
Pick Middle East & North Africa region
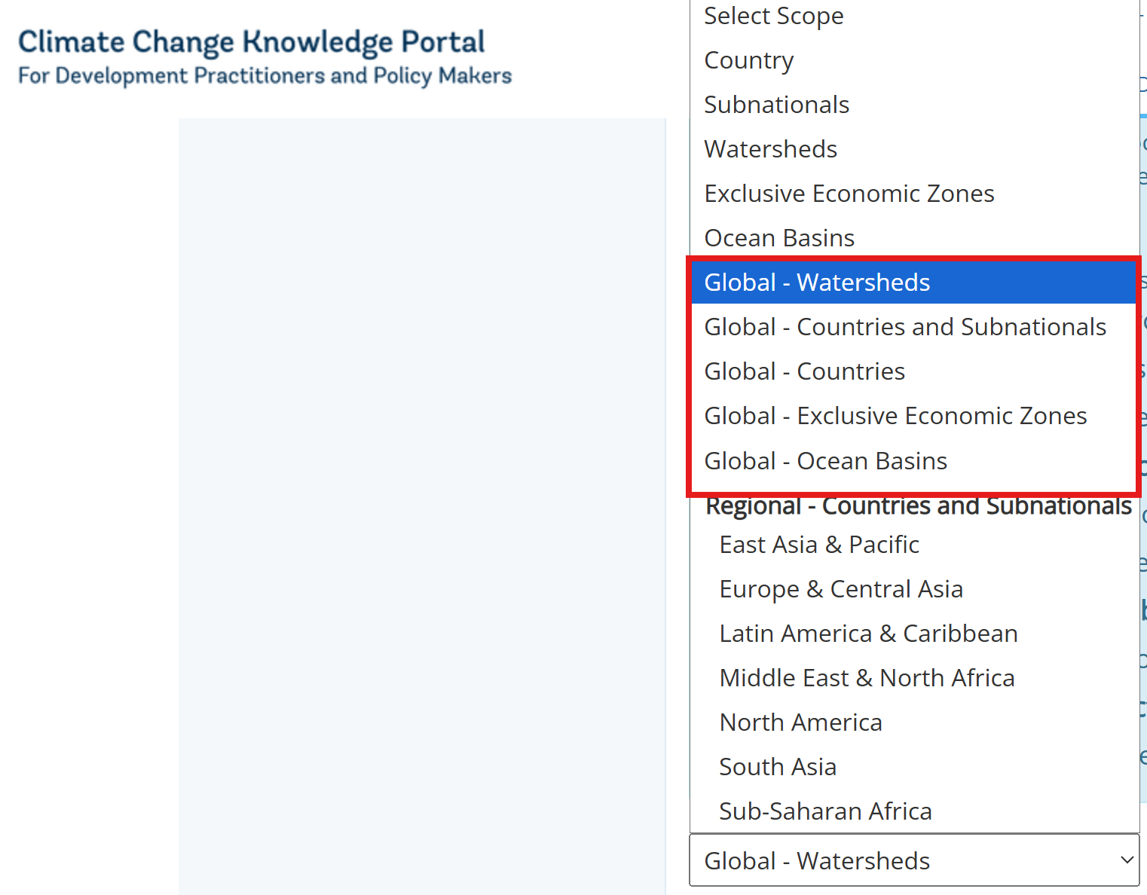tap(867, 678)
